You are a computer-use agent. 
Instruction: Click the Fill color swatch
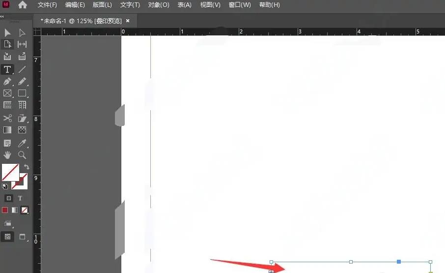(10, 172)
